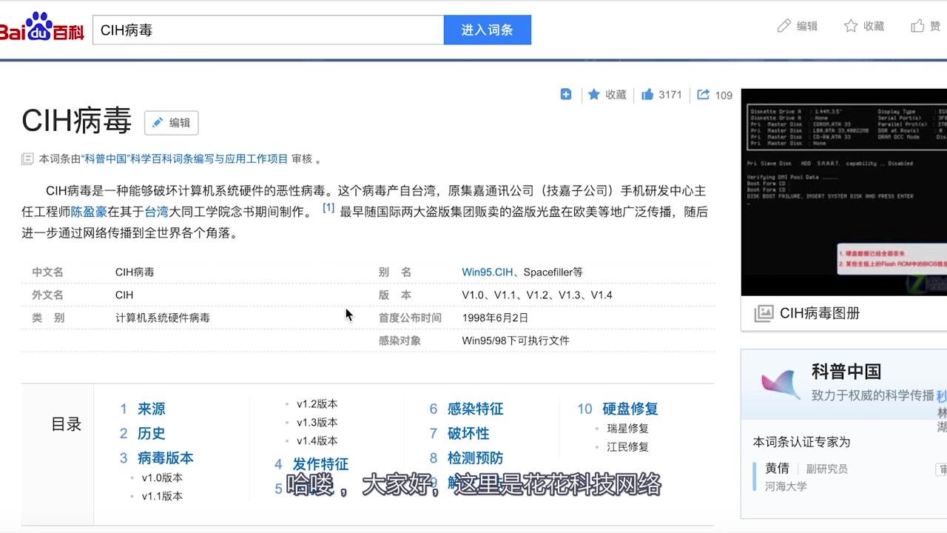Click the star favorite icon in header
The width and height of the screenshot is (947, 533).
(x=851, y=26)
